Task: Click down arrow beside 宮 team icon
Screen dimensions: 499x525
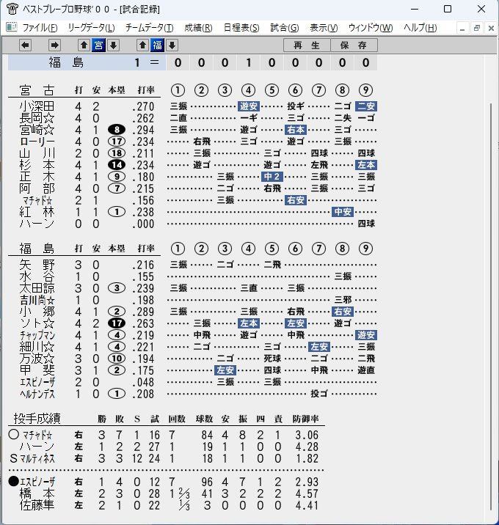Action: pyautogui.click(x=113, y=45)
